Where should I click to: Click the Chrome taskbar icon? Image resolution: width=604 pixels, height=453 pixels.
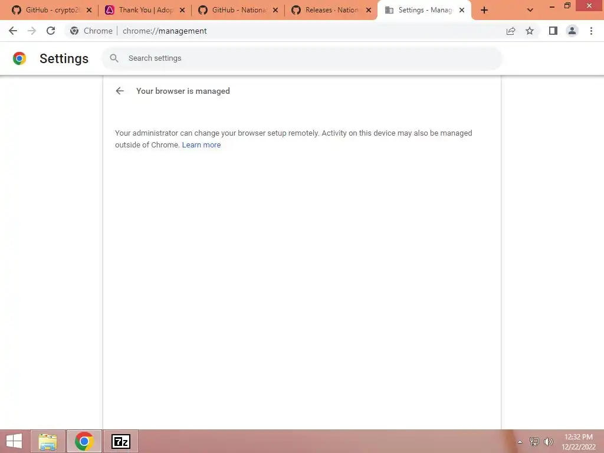[84, 441]
